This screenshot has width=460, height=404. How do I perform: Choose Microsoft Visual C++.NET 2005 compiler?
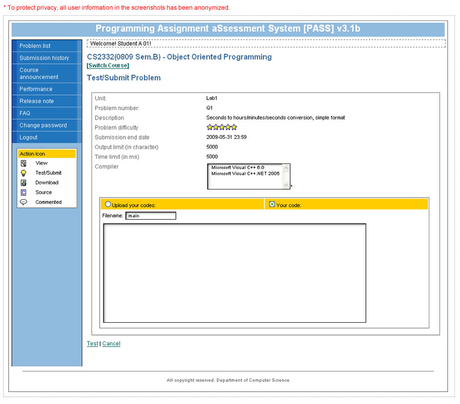(x=244, y=174)
